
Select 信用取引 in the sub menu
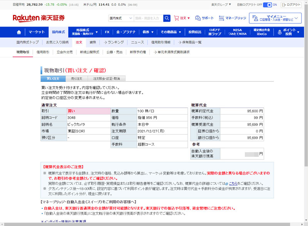43,52
